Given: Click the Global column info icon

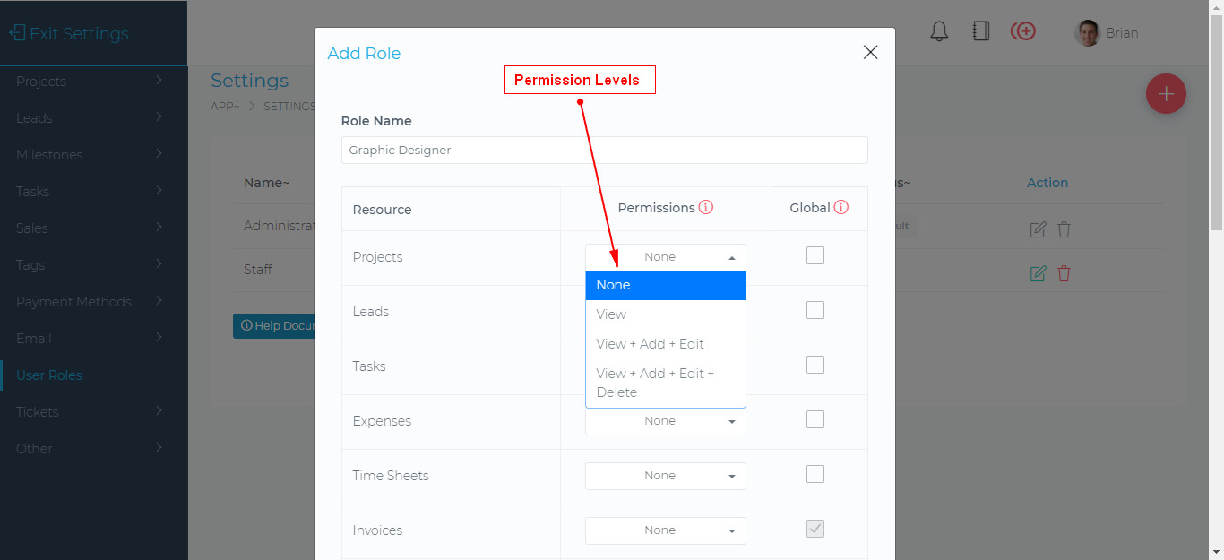Looking at the screenshot, I should pos(841,206).
